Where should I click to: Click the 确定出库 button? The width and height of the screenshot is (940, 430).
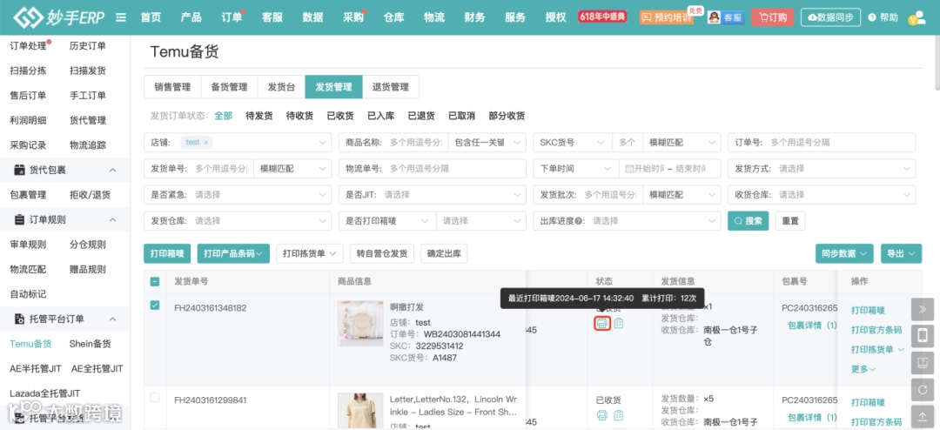(444, 253)
